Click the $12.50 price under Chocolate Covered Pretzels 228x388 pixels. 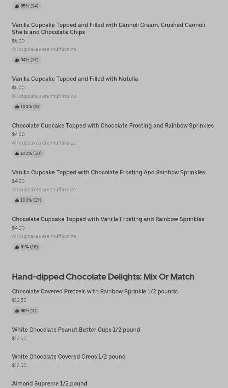click(x=19, y=300)
